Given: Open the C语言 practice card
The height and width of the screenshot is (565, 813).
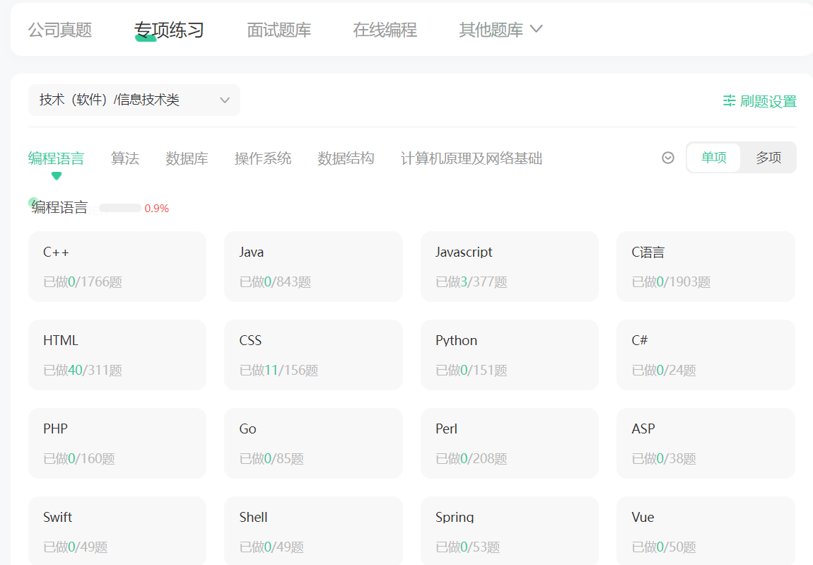Looking at the screenshot, I should click(706, 267).
